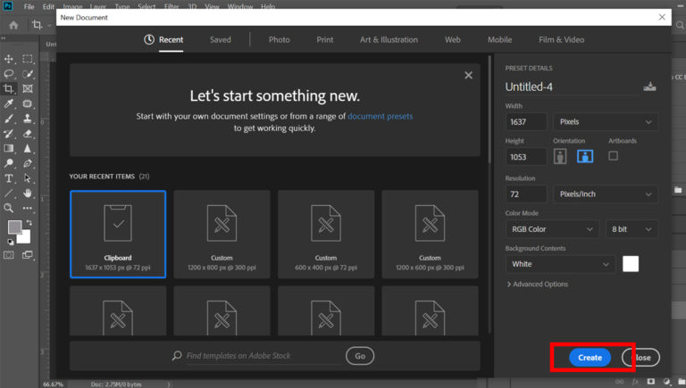The image size is (686, 388).
Task: Open the Edit Toolbar three-dots menu
Action: click(28, 208)
